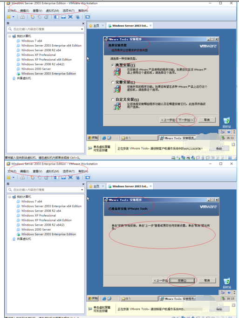The image size is (239, 318).
Task: Click help icon on language bar above 16:11 clock
Action: (x=229, y=132)
